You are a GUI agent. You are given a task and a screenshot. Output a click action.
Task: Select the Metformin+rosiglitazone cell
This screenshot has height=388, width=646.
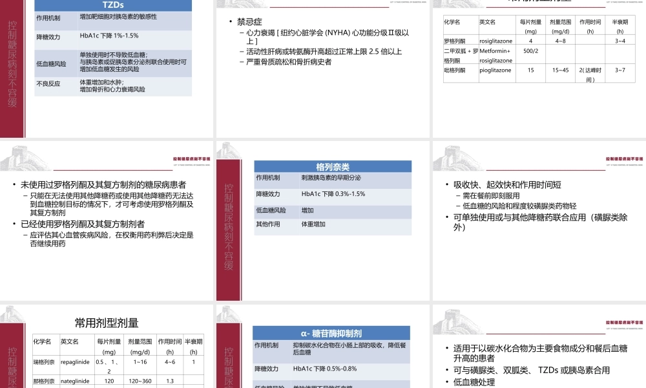coord(497,56)
